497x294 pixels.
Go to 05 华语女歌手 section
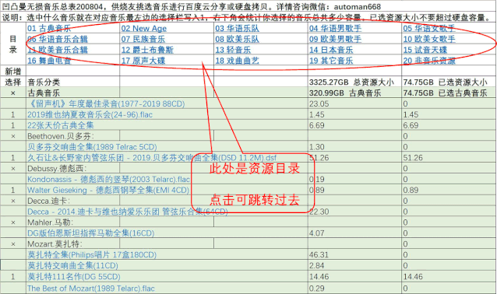coord(429,29)
